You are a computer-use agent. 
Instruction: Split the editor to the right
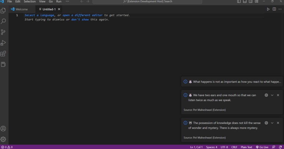click(274, 9)
